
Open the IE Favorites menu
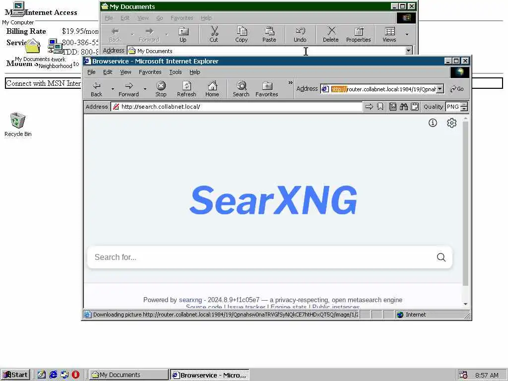click(150, 72)
